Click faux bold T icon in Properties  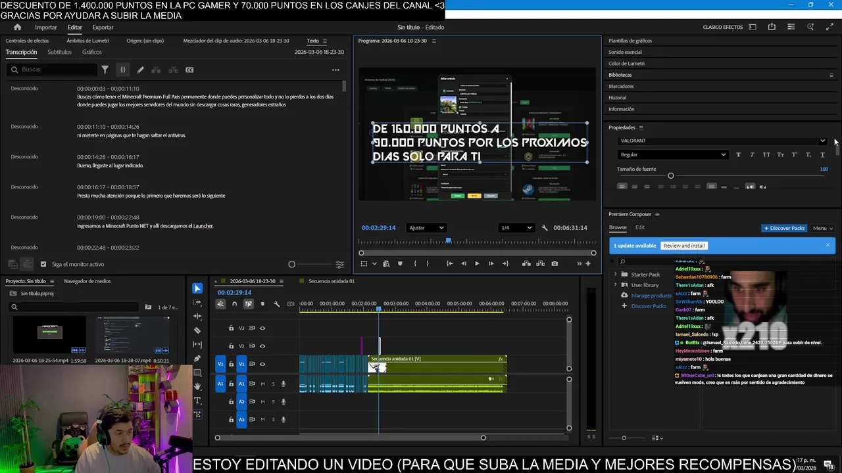point(738,154)
